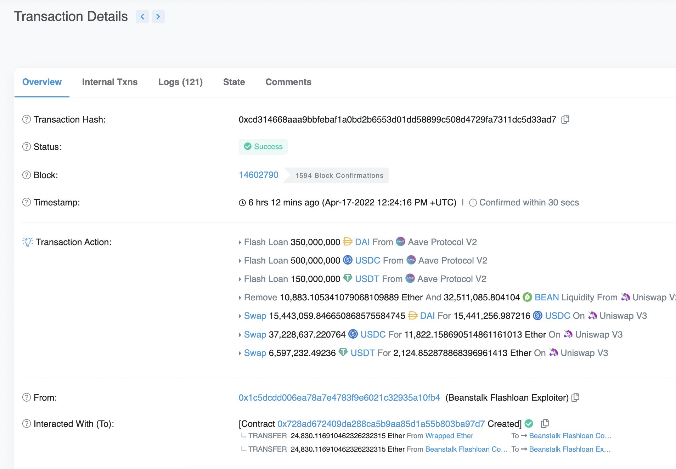This screenshot has height=469, width=676.
Task: Expand the Flash Loan 500,000,000 USDC action
Action: tap(240, 261)
